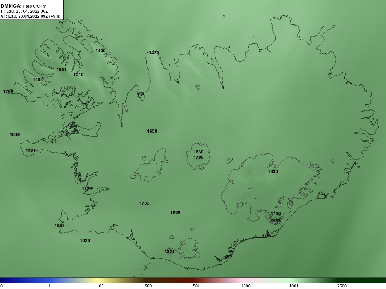This screenshot has width=386, height=289.
Task: Click the map value 1682
Action: (59, 225)
